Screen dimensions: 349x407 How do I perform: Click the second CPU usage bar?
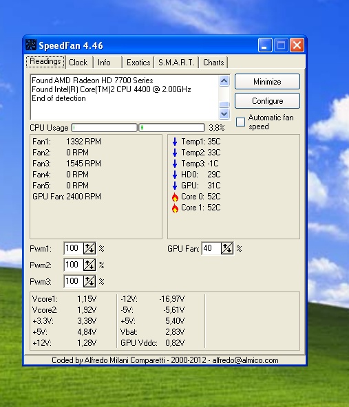[x=172, y=127]
